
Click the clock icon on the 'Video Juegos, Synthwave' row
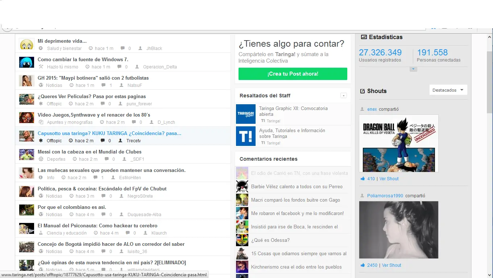tap(102, 122)
